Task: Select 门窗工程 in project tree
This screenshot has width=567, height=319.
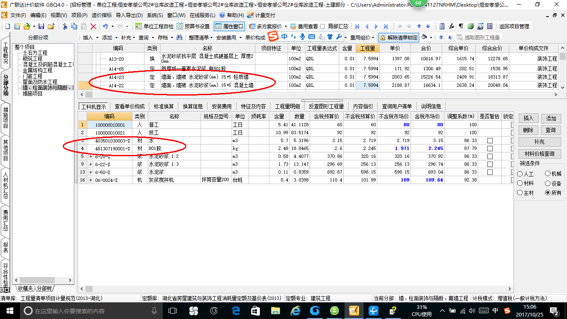Action: (32, 76)
